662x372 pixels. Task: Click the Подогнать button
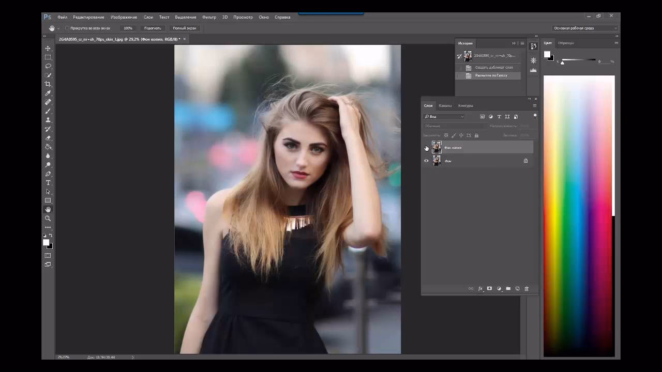click(152, 28)
